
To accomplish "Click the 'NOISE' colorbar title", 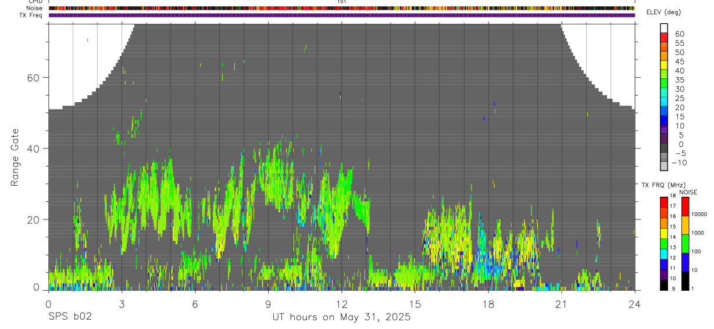I will click(688, 192).
